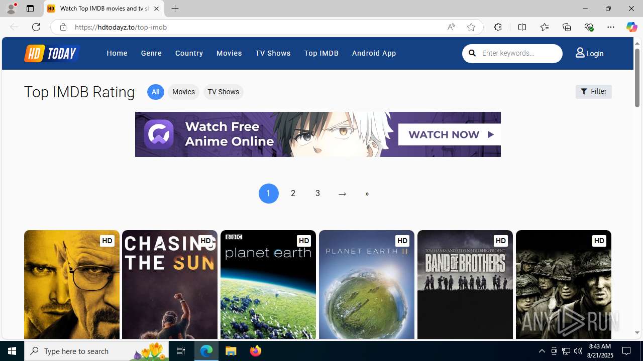The height and width of the screenshot is (361, 643).
Task: Show hidden system tray icons
Action: coord(542,351)
